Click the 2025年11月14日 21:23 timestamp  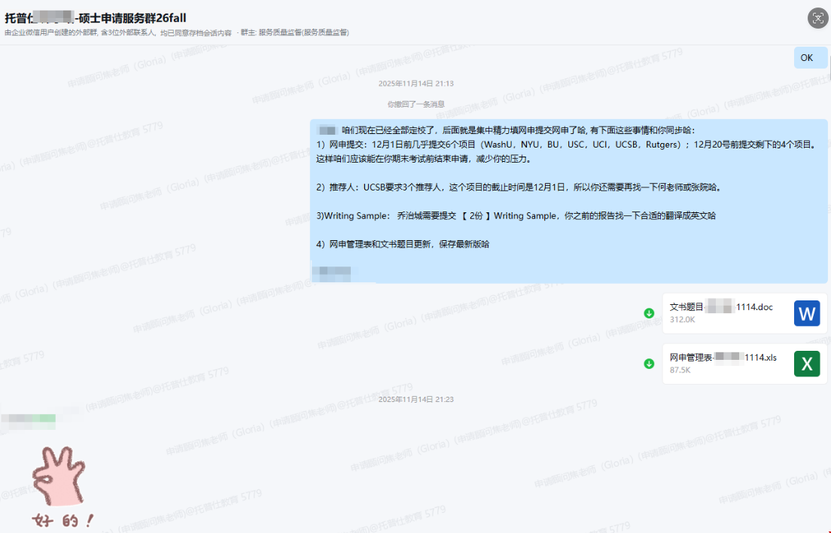[416, 399]
